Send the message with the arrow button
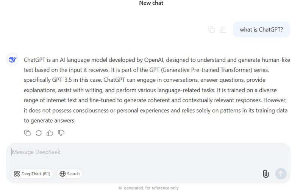The image size is (303, 190). 281,174
